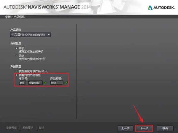Click the Navisworks Manage 2014 title
This screenshot has width=178, height=133.
tap(47, 7)
